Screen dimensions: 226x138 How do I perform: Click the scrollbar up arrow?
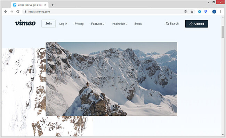click(x=223, y=17)
